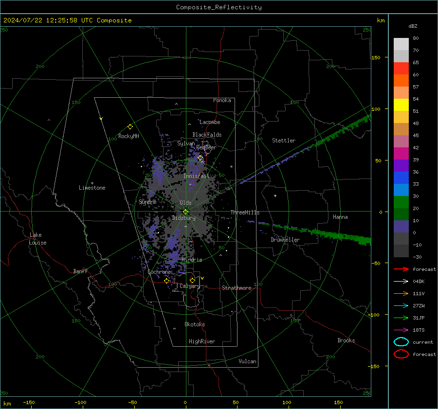The height and width of the screenshot is (409, 438).
Task: Click the cyan 'current' ellipse icon
Action: tap(401, 342)
